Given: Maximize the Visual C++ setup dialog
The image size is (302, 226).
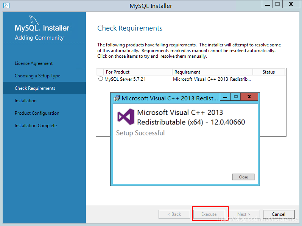Looking at the screenshot, I should click(235, 97).
